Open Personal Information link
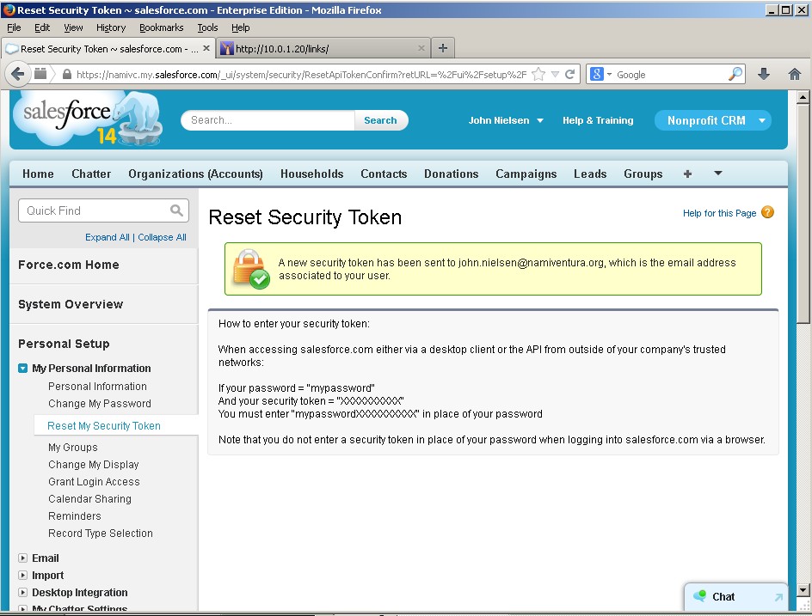 97,387
